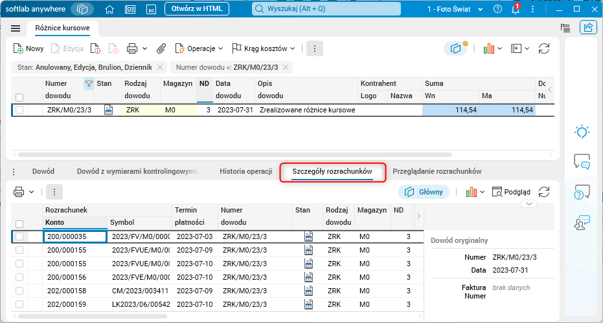Click the chart icon in upper toolbar

point(489,48)
